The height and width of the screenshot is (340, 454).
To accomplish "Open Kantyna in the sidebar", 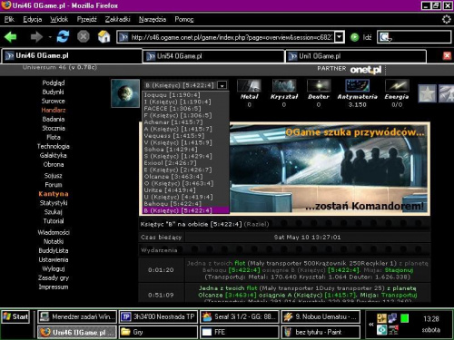I will (54, 194).
